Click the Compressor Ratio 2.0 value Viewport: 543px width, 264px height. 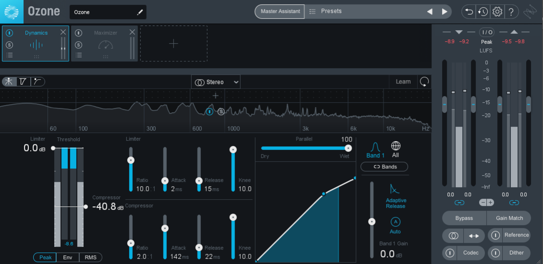pos(142,257)
